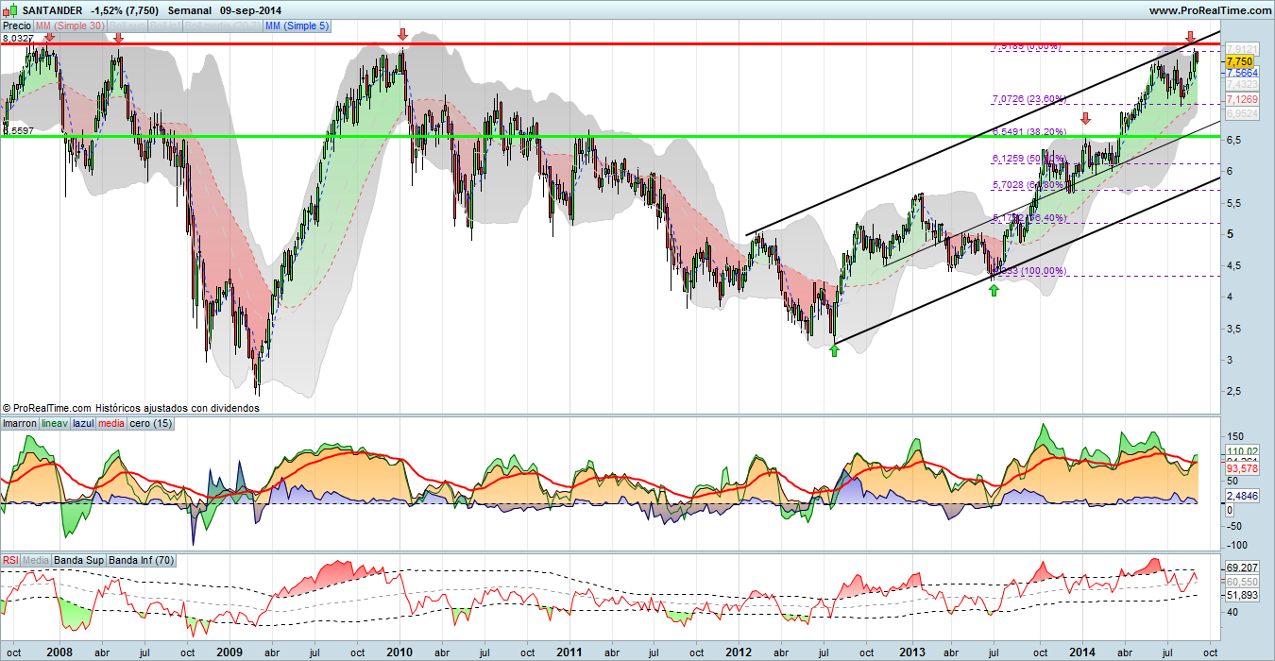Click the 6,5597 support level label
This screenshot has height=661, width=1275.
coord(18,131)
